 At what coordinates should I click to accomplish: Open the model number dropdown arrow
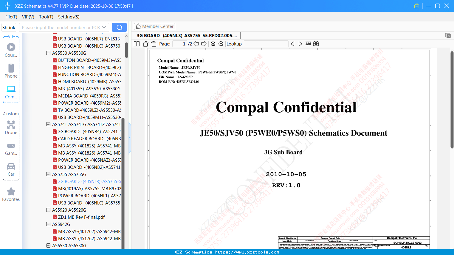[x=104, y=27]
